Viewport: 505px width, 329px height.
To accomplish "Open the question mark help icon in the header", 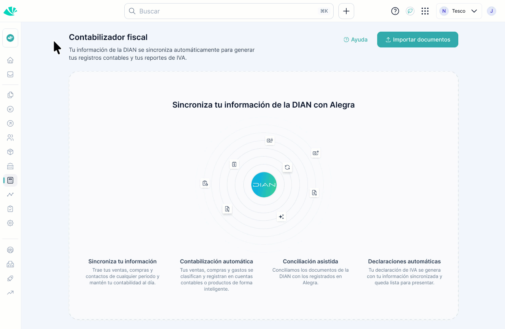I will [x=395, y=11].
